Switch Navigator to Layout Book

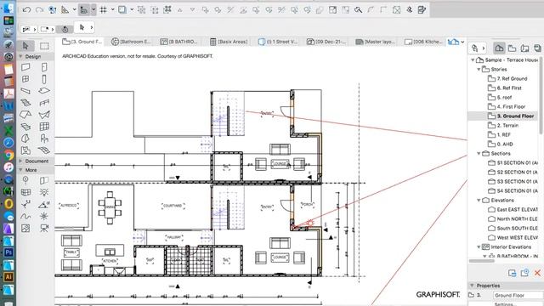click(x=524, y=48)
